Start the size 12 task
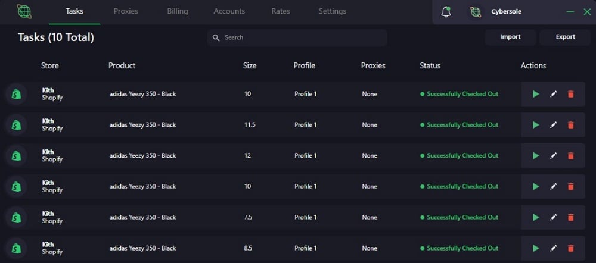Viewport: 596px width, 263px height. point(536,156)
